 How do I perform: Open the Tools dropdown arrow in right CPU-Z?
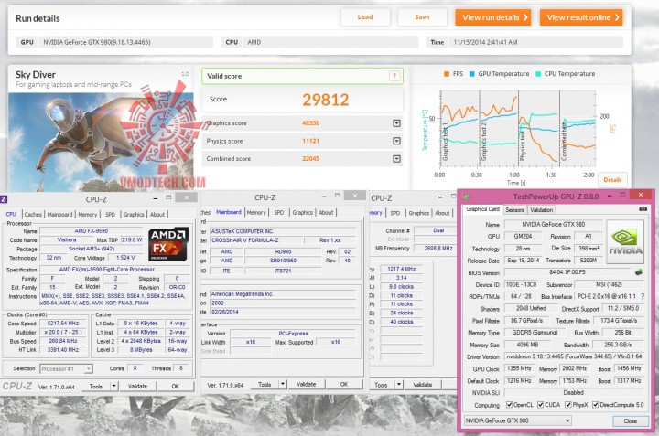point(399,385)
